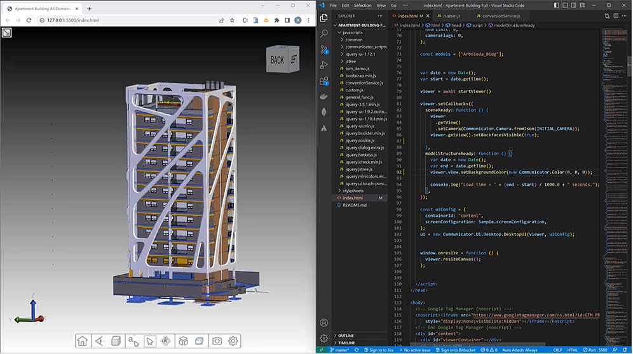Open Source Control in the activity bar
Image resolution: width=633 pixels, height=354 pixels.
(x=324, y=49)
